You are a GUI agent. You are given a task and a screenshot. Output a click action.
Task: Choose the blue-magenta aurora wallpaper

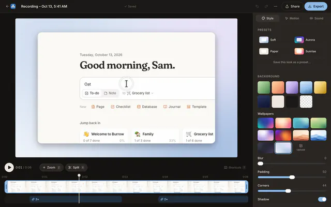point(265,123)
